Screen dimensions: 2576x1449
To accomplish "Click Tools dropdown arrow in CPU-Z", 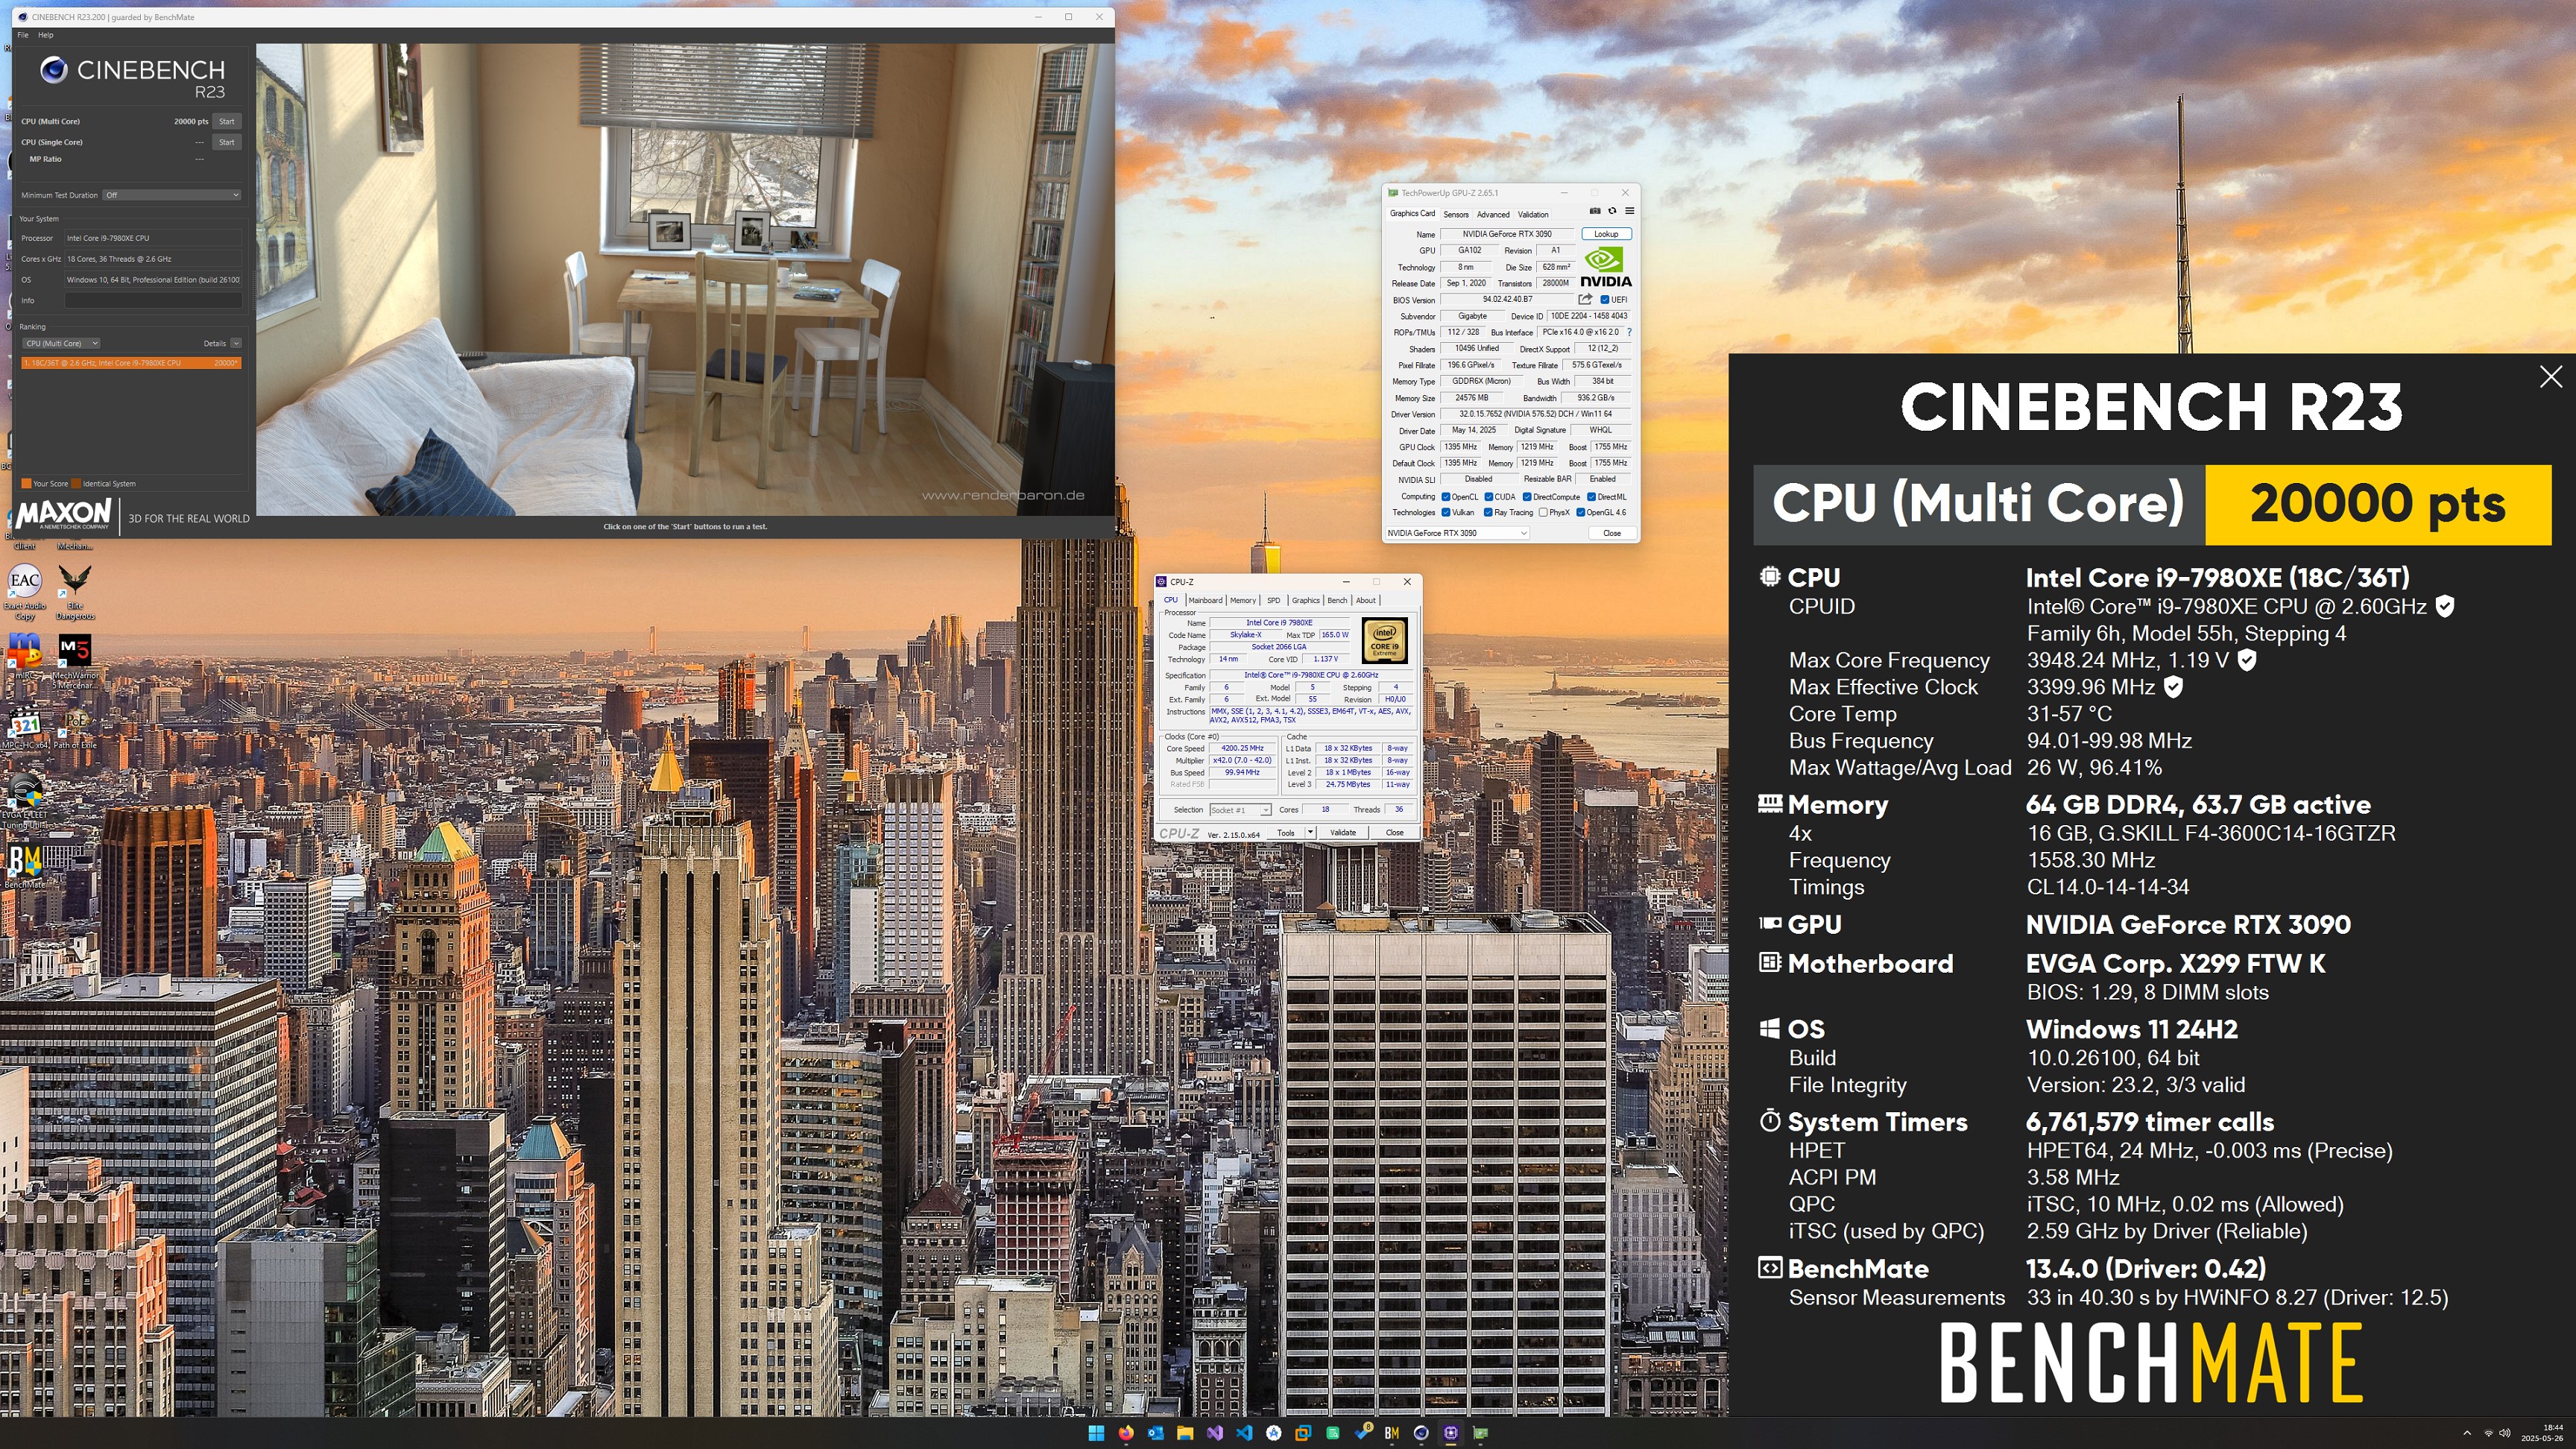I will (1311, 833).
